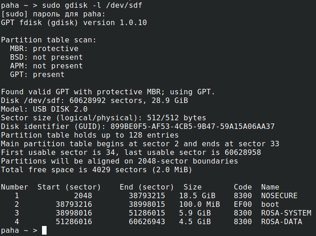Click the 'Size' column header

coord(192,187)
